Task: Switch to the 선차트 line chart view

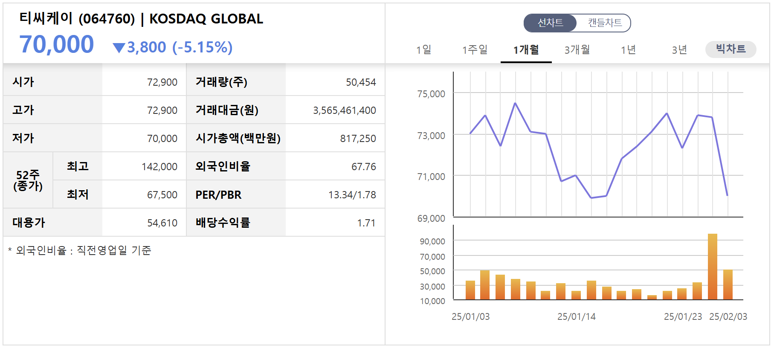Action: [550, 23]
